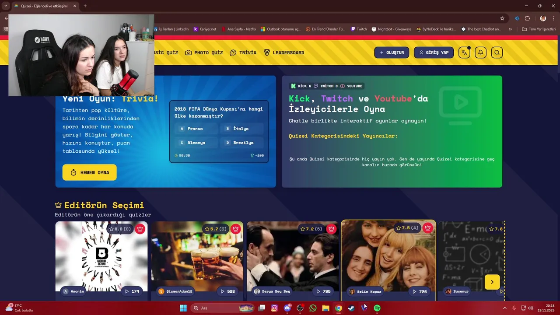Open the Twitch bookmark

(359, 29)
